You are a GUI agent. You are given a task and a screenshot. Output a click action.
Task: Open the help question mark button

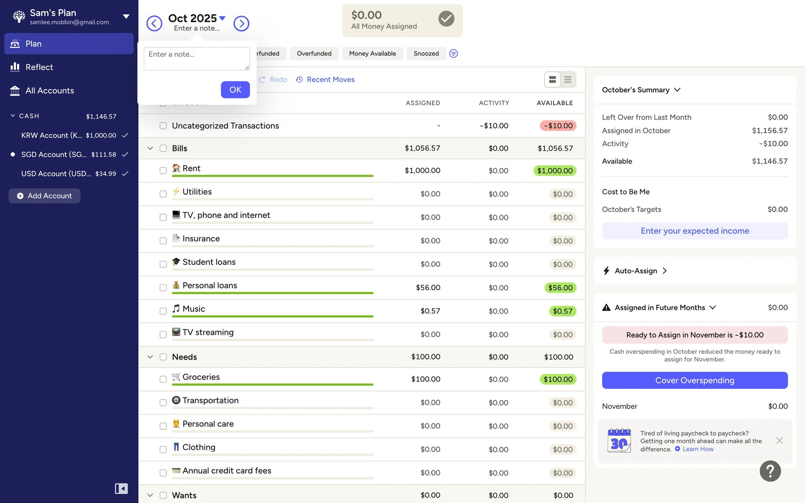(770, 471)
